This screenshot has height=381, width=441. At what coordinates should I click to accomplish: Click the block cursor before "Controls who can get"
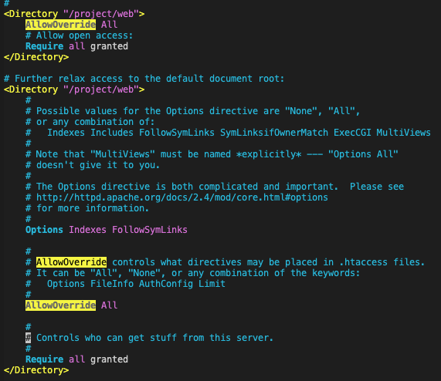pos(28,338)
